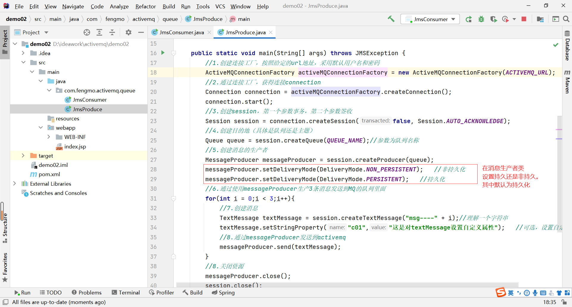Screen dimensions: 572x307
Task: Open the Navigate menu
Action: click(x=73, y=6)
